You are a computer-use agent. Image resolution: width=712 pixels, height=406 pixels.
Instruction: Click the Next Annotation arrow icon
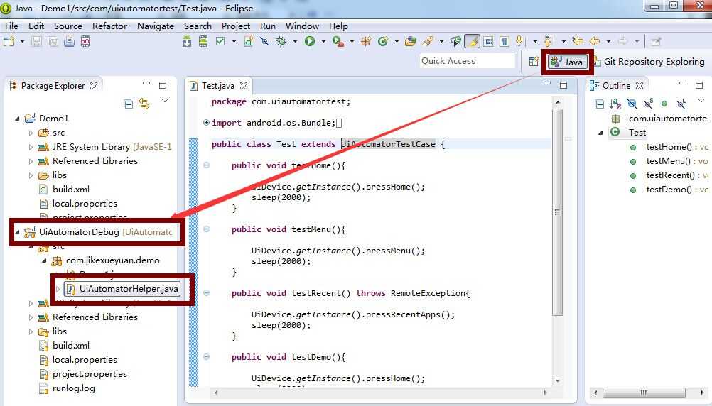pyautogui.click(x=520, y=42)
